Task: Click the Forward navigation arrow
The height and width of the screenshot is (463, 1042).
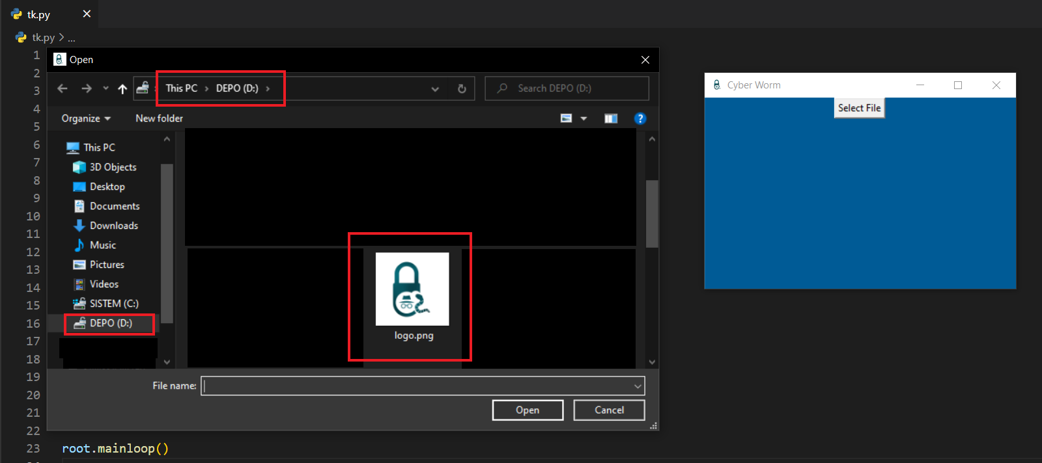Action: [x=86, y=88]
